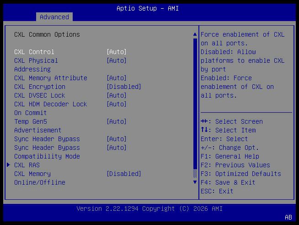
Task: Click the Enter: Select hint
Action: click(x=224, y=139)
